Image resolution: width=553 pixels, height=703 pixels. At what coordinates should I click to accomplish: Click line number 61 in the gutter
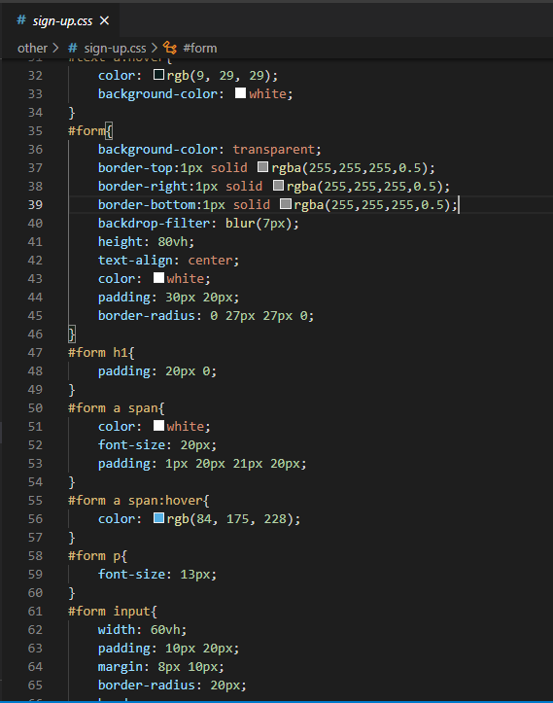(35, 612)
